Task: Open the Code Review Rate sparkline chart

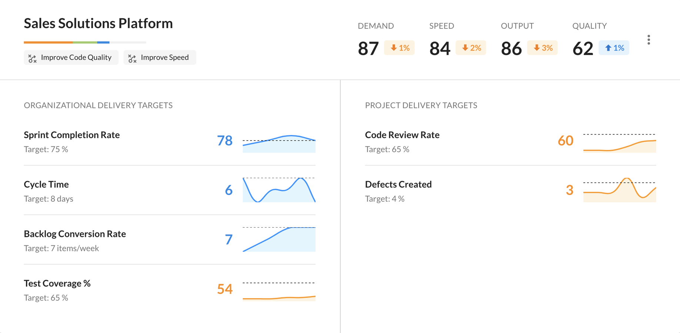Action: pyautogui.click(x=619, y=143)
